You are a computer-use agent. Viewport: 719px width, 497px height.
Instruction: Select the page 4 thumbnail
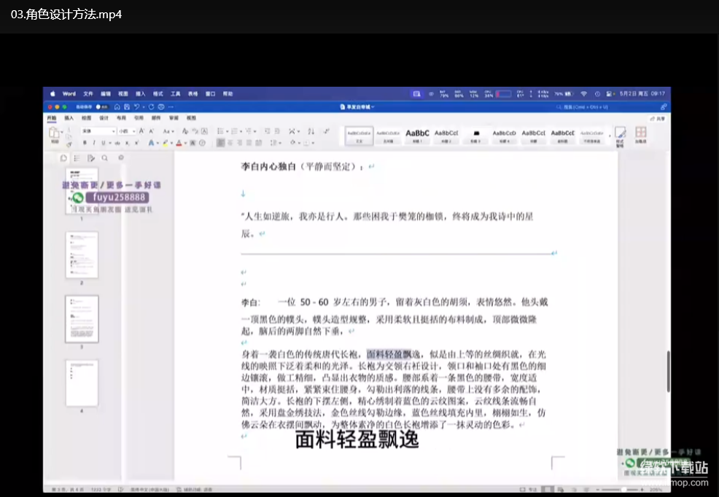(x=82, y=383)
